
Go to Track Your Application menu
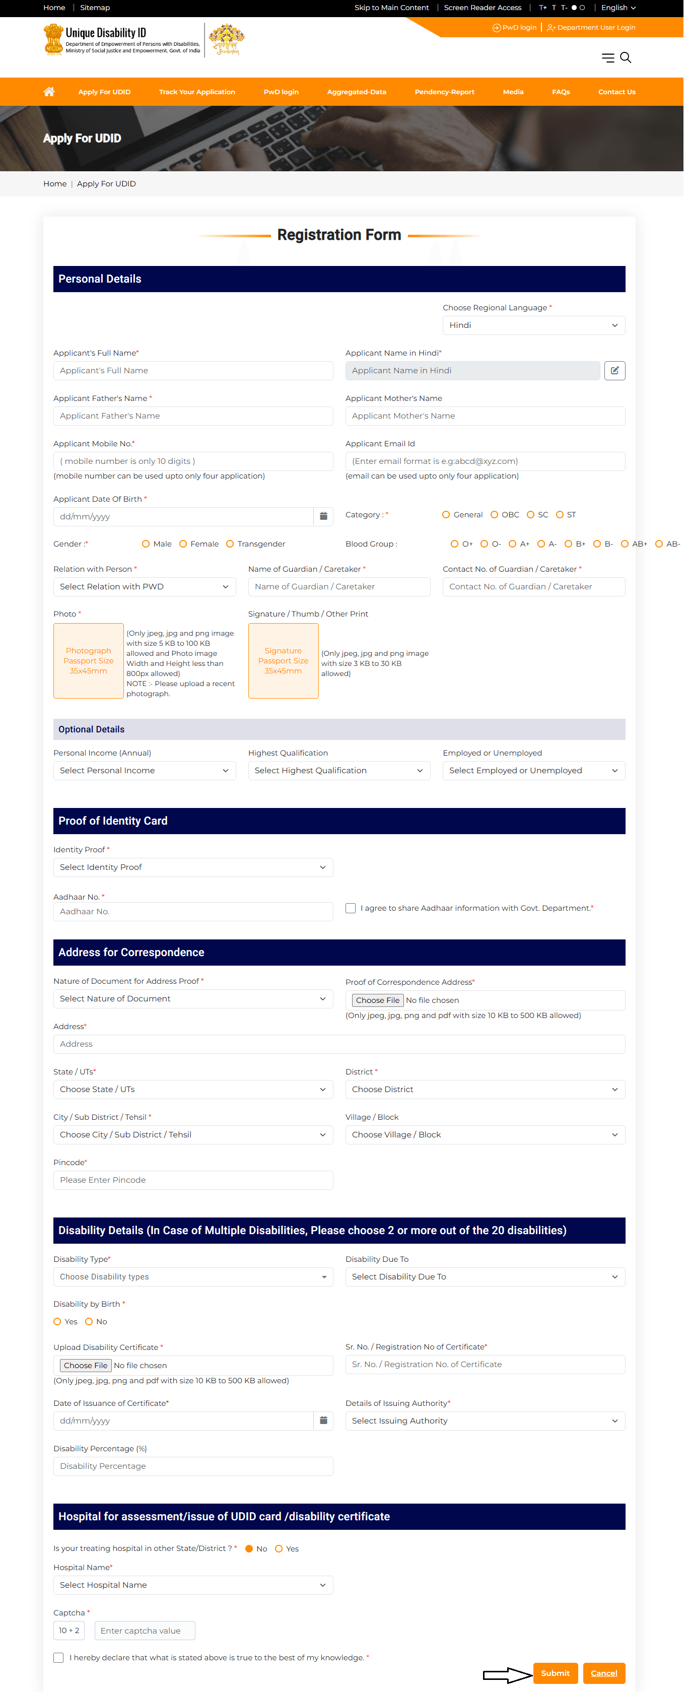[x=197, y=92]
